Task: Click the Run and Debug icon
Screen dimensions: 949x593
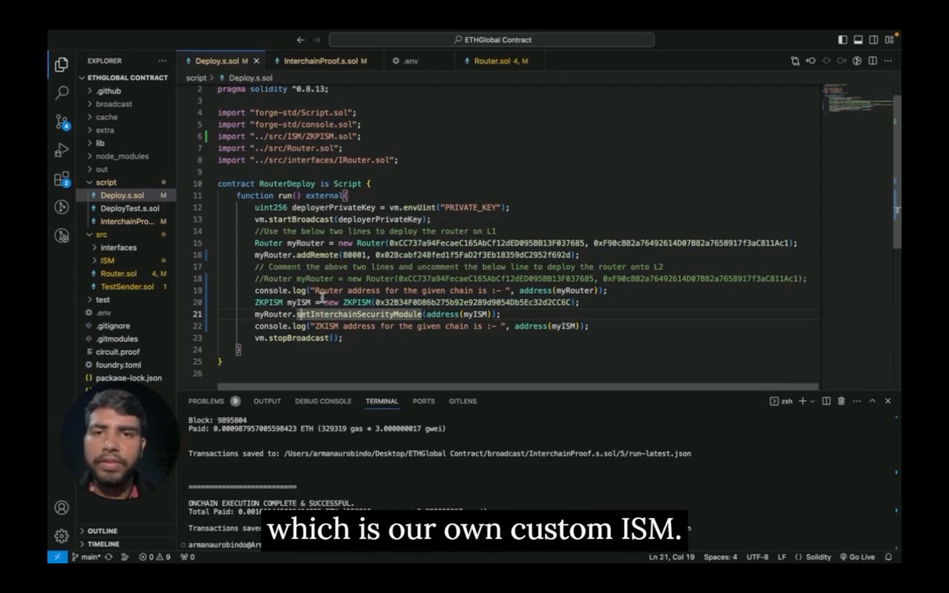Action: [62, 150]
